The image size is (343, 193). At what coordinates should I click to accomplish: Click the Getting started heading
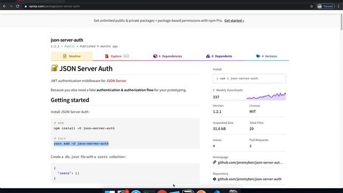tap(70, 100)
